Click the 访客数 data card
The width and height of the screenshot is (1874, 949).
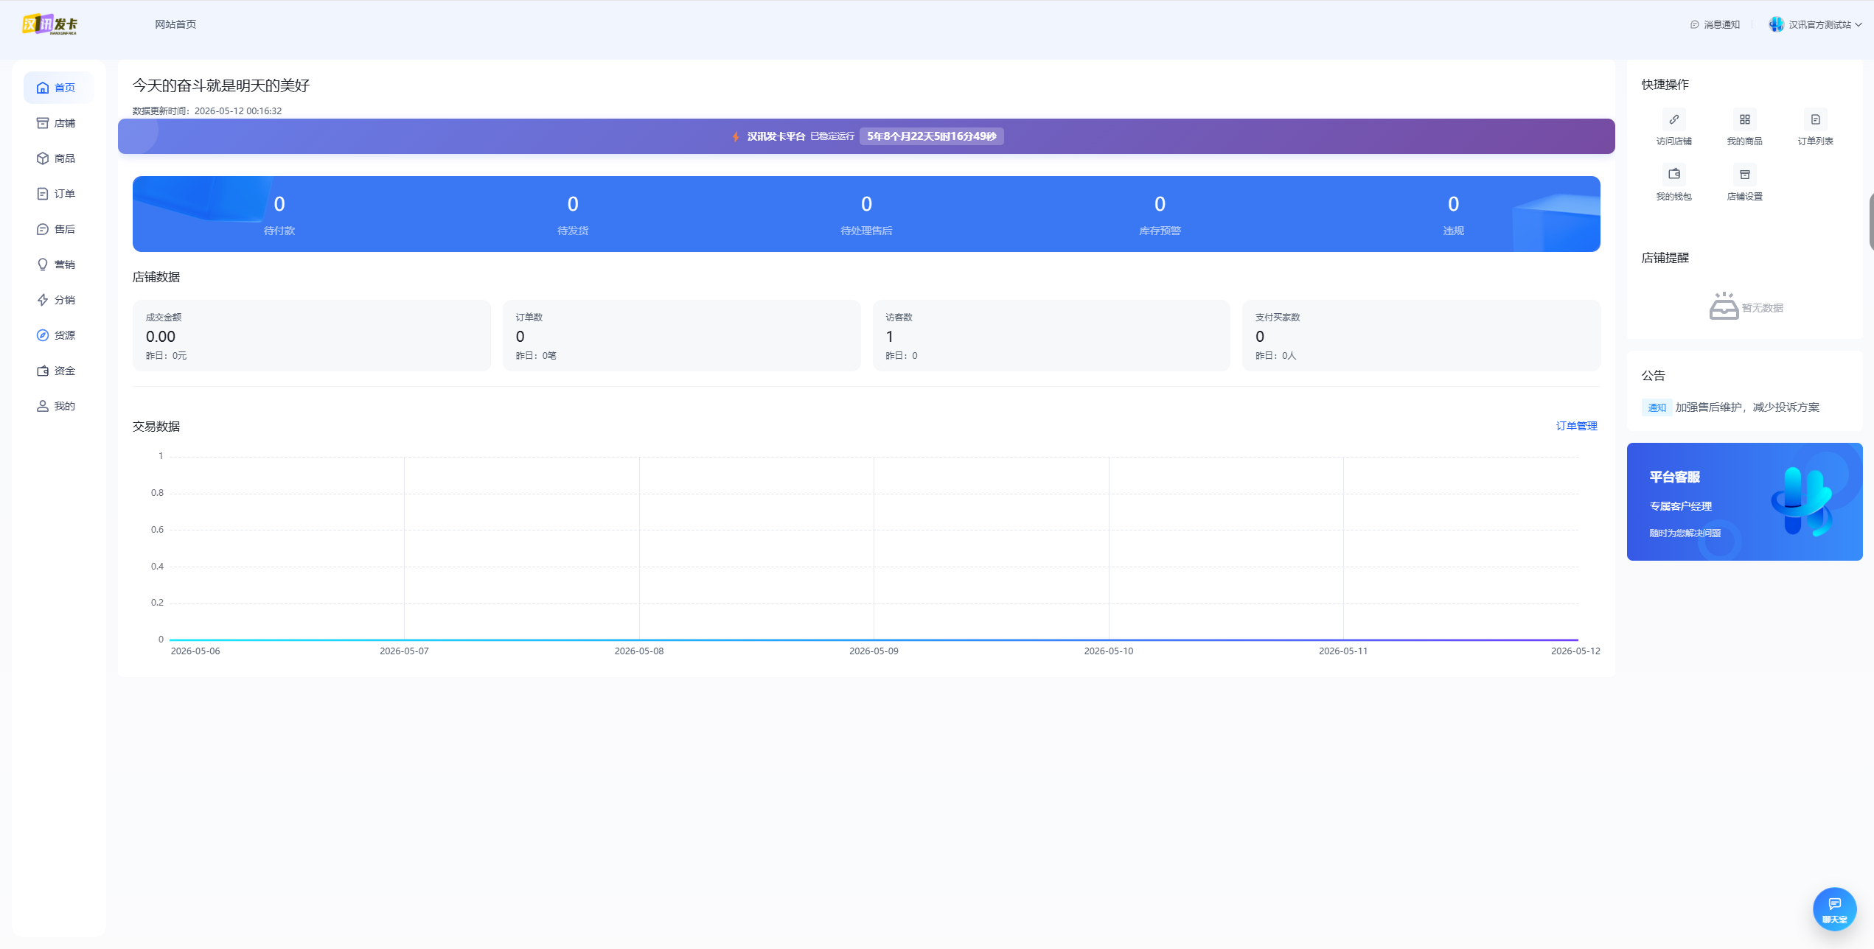[x=1051, y=335]
